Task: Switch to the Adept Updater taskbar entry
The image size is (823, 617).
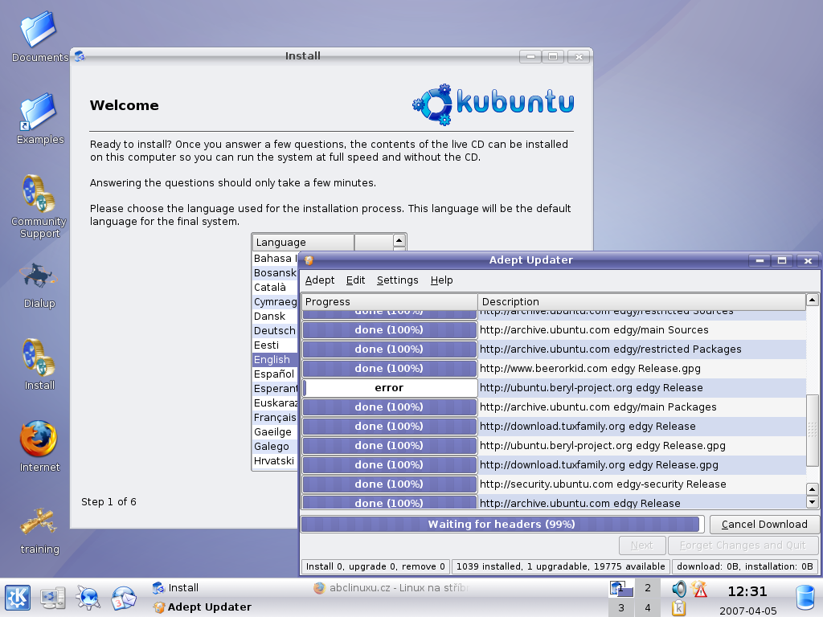Action: tap(229, 607)
